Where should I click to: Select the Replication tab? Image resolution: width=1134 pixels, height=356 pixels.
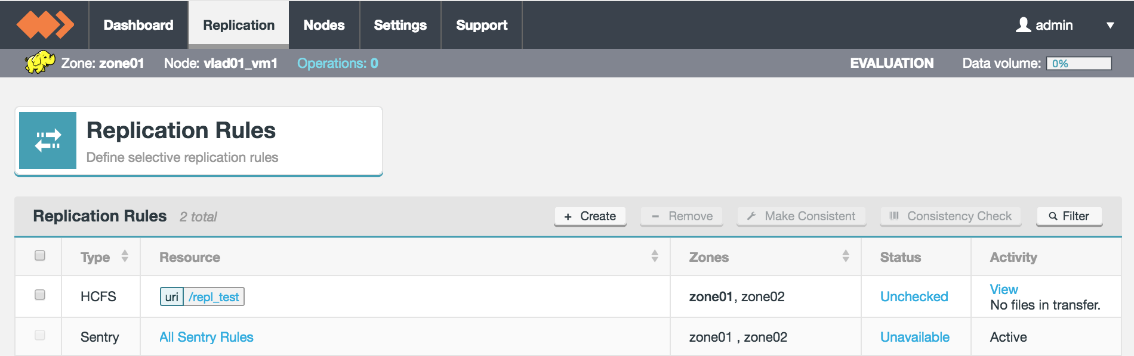point(239,25)
